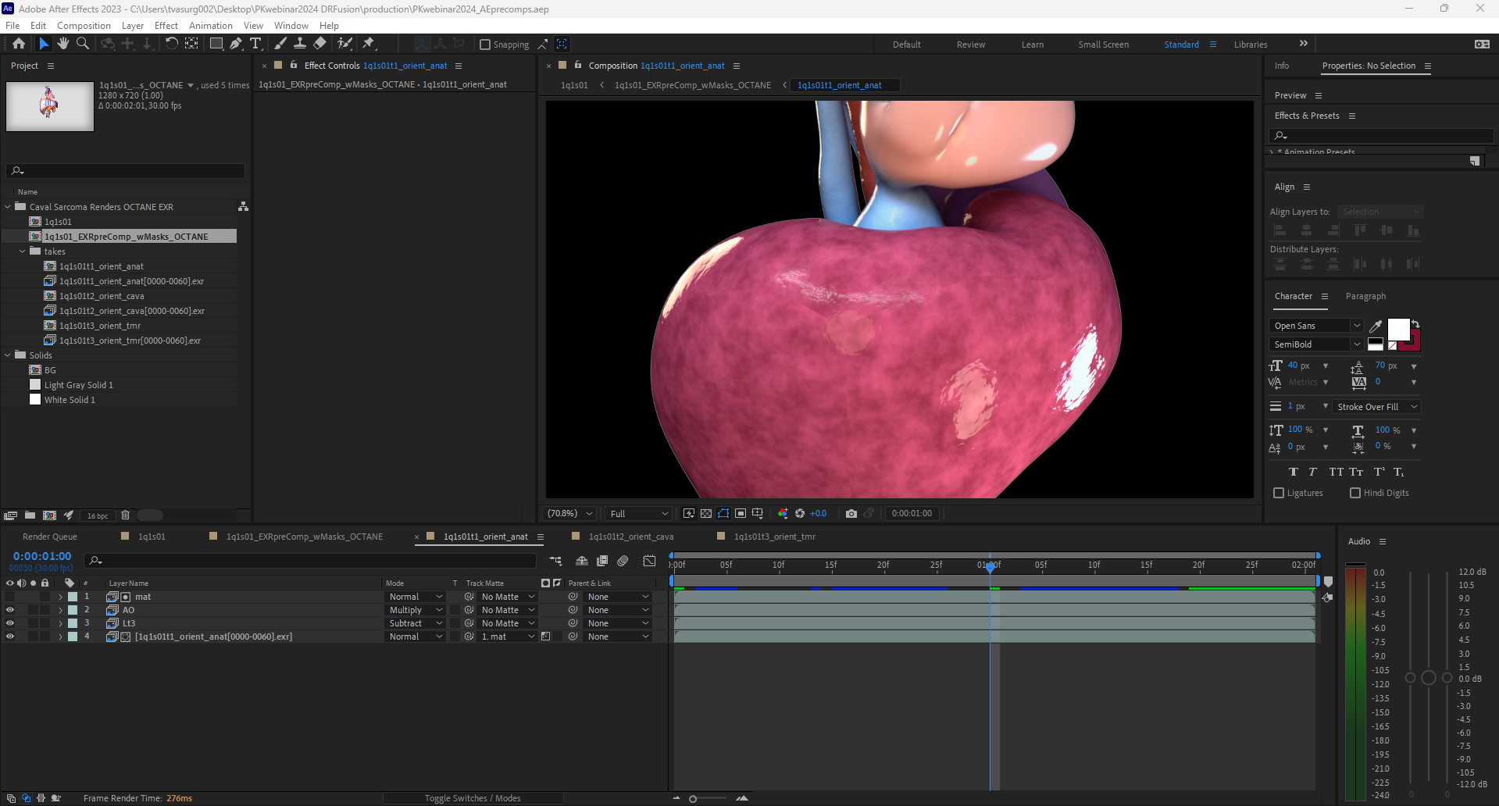Open the project flowchart view icon
This screenshot has width=1499, height=806.
pos(243,206)
